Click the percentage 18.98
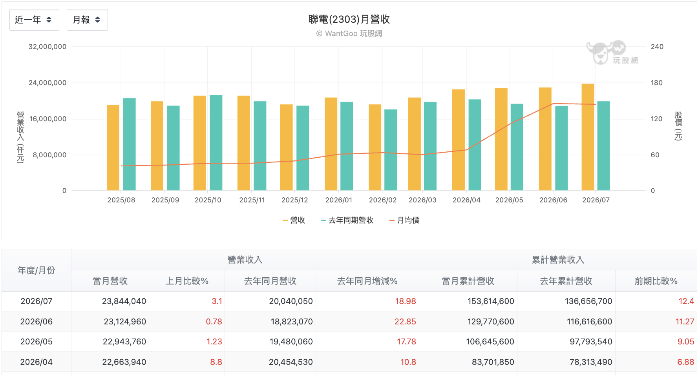 (x=406, y=301)
